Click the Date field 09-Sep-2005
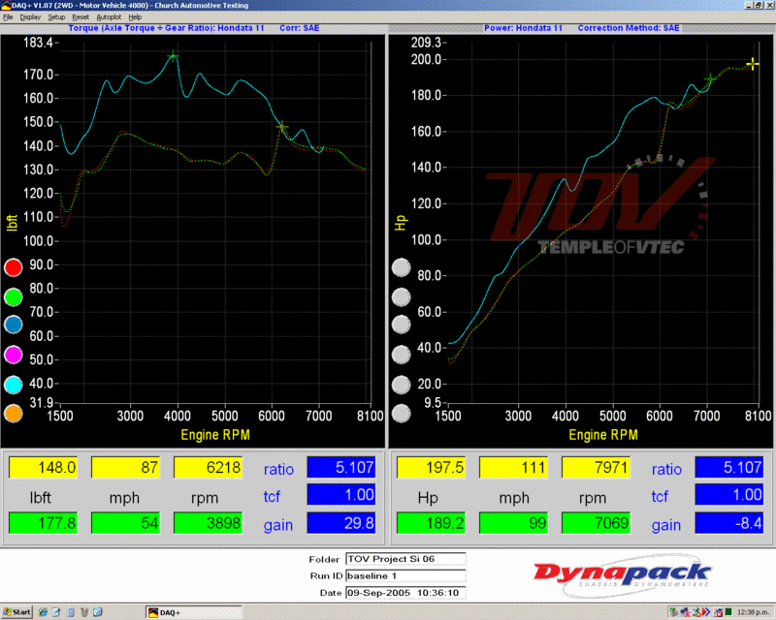Viewport: 776px width, 620px height. (405, 593)
